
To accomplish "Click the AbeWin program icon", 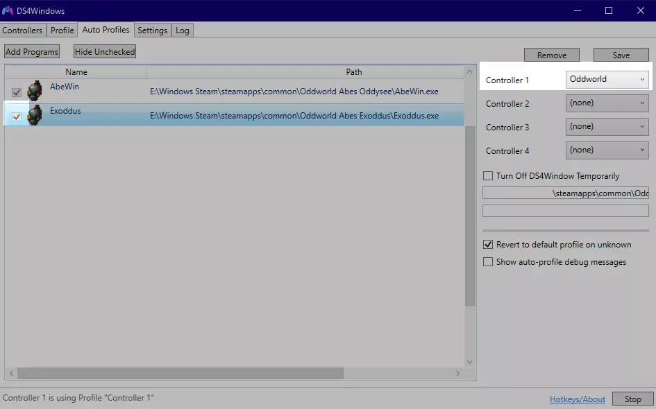I will point(35,91).
